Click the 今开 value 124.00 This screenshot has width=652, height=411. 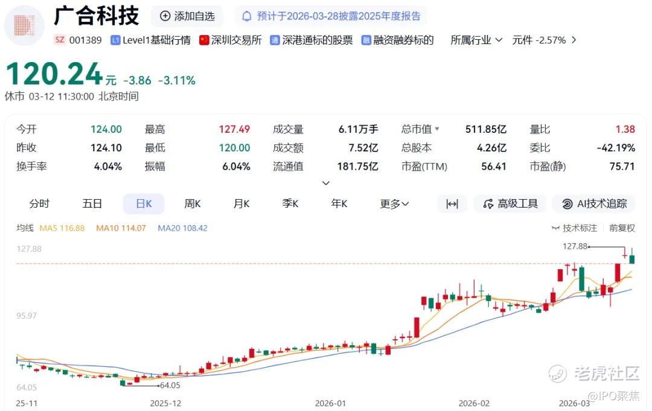pyautogui.click(x=106, y=129)
